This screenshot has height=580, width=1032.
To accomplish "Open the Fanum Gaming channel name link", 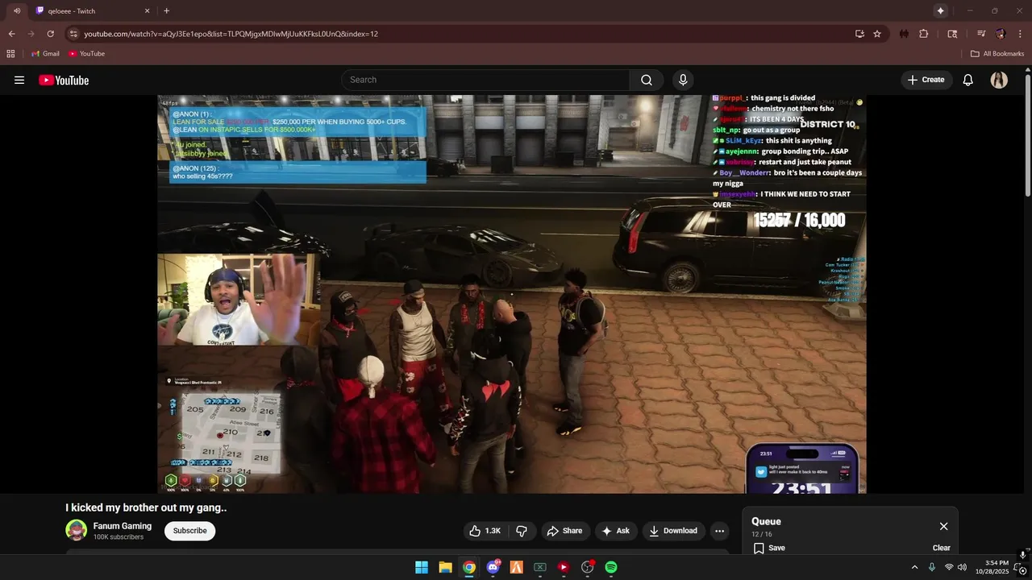I will (x=123, y=526).
